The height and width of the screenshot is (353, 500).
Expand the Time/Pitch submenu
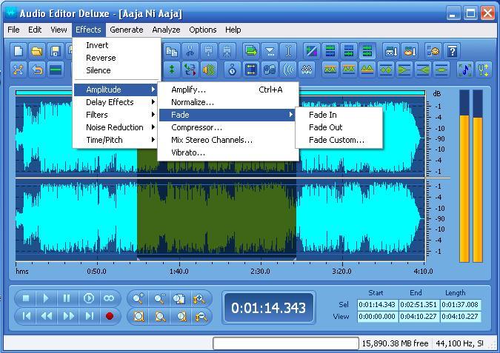pos(116,140)
